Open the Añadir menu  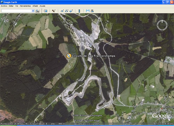[x=35, y=6]
